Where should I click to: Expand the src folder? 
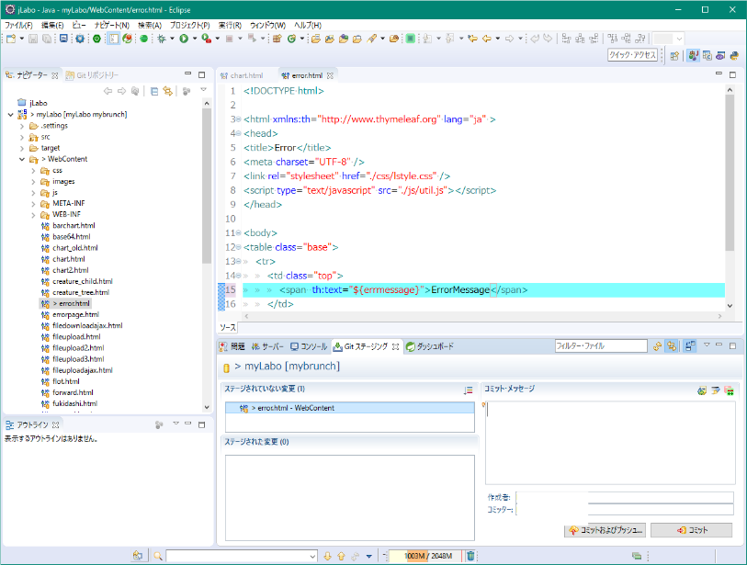point(22,137)
